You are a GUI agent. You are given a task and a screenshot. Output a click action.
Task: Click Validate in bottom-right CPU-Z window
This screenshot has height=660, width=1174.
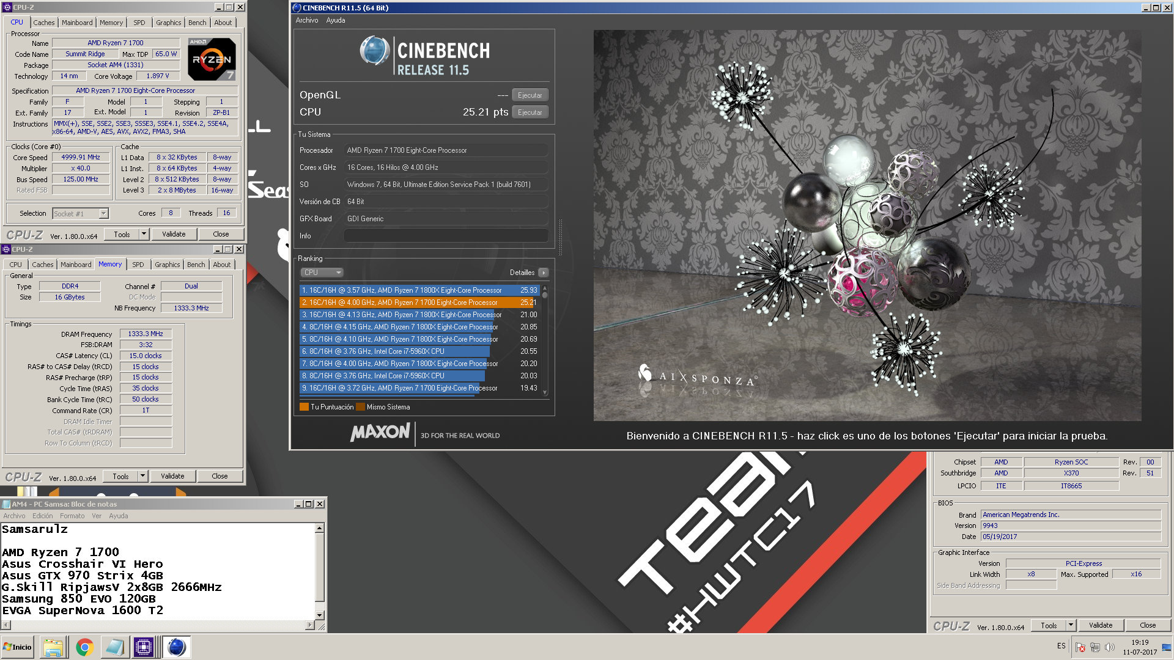pyautogui.click(x=1101, y=625)
